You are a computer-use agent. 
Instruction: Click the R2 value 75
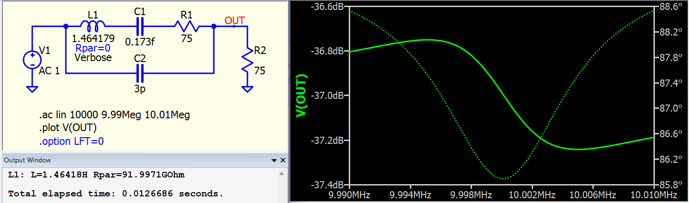pyautogui.click(x=259, y=71)
